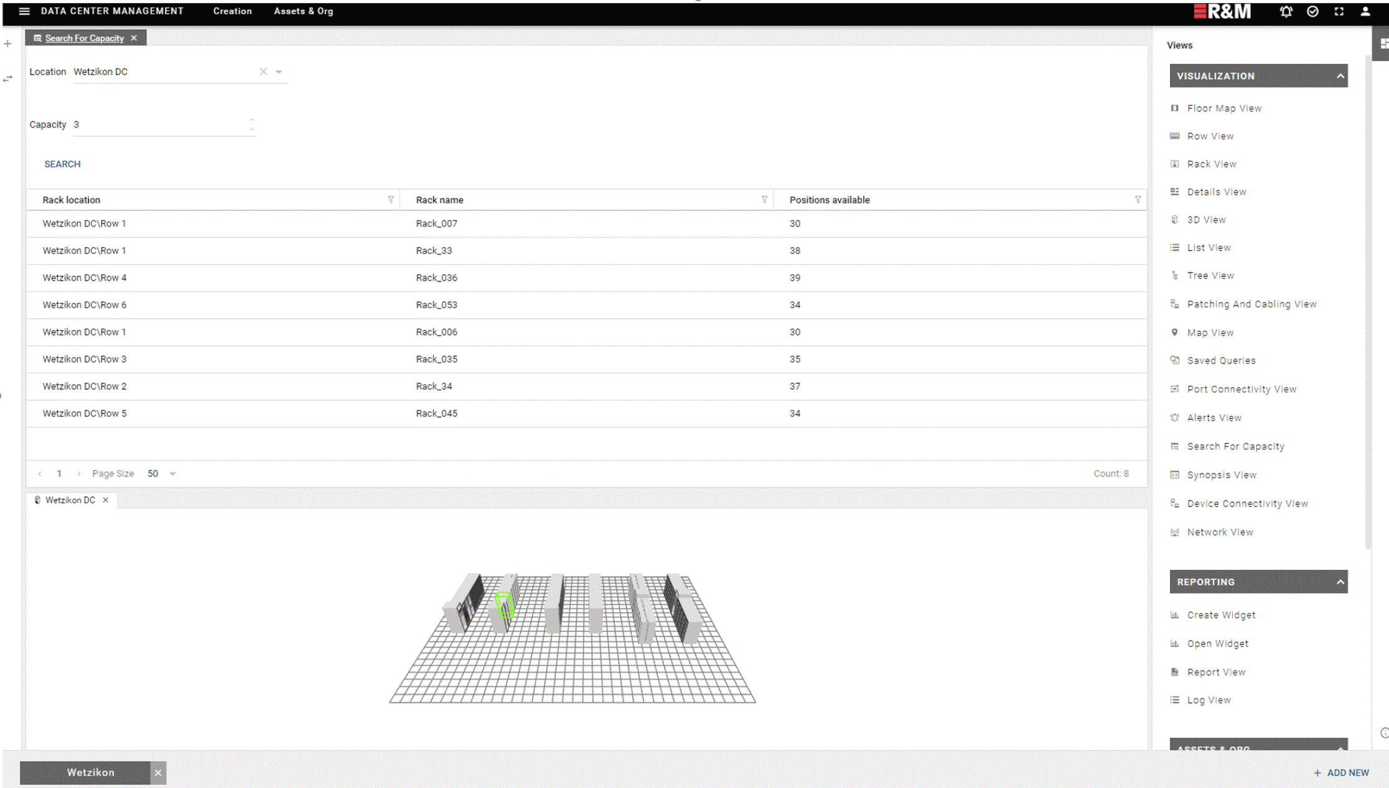Open the Assets & Org menu
The width and height of the screenshot is (1389, 788).
[x=303, y=11]
